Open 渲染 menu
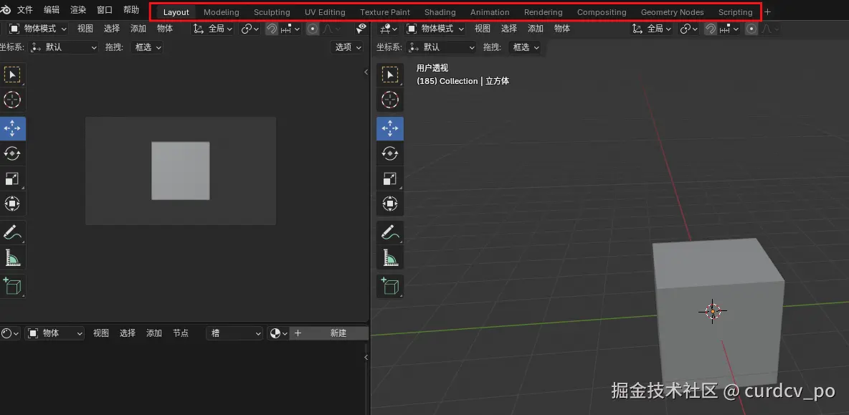The height and width of the screenshot is (415, 849). click(78, 10)
